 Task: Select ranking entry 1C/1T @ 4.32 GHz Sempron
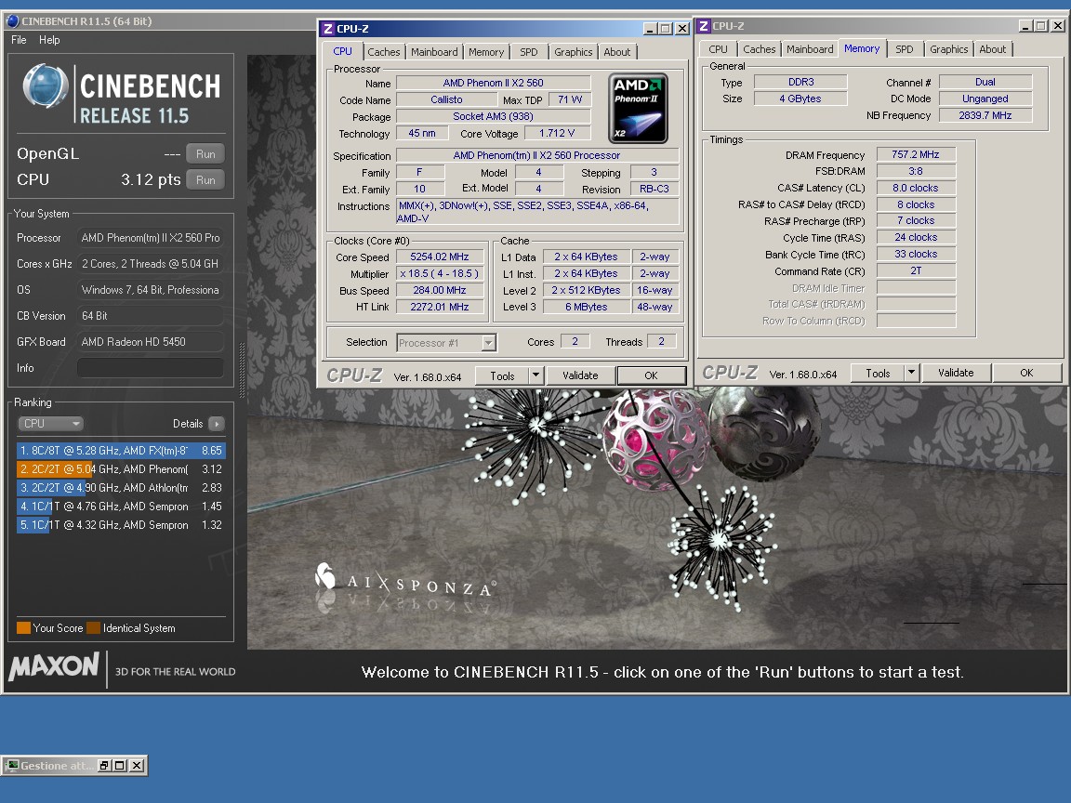point(121,524)
